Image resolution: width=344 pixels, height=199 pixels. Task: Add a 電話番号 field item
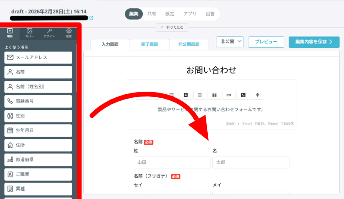point(38,101)
